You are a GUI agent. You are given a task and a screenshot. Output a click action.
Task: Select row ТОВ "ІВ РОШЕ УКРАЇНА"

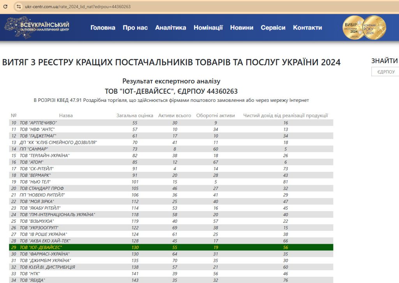click(171, 234)
